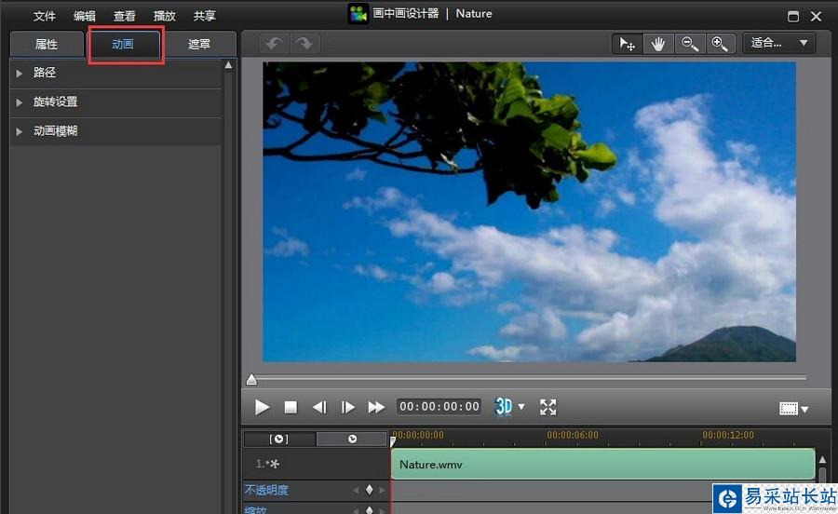Switch to the 遮罩 tab
The height and width of the screenshot is (514, 838).
click(x=198, y=45)
